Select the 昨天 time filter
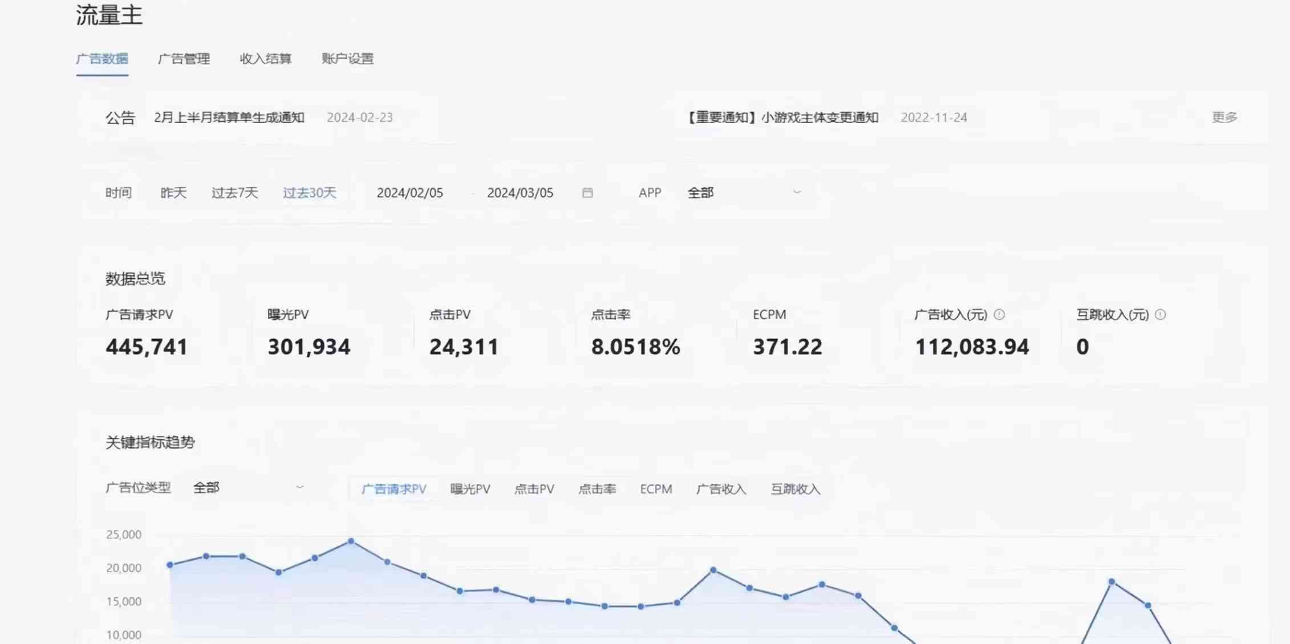The width and height of the screenshot is (1290, 644). 173,193
